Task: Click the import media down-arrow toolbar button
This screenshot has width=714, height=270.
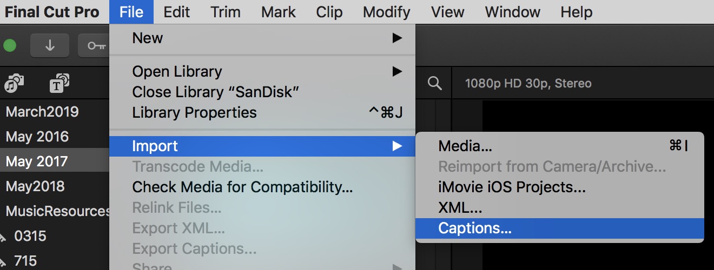Action: point(50,46)
